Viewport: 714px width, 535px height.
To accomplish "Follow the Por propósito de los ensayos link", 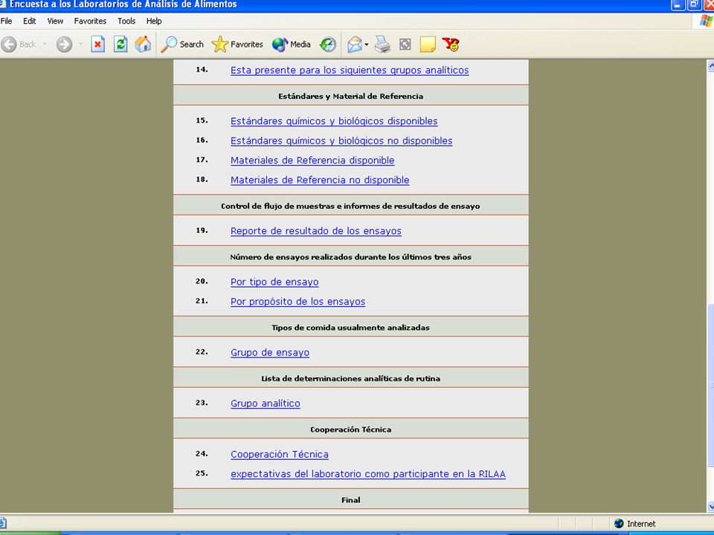I will click(297, 301).
